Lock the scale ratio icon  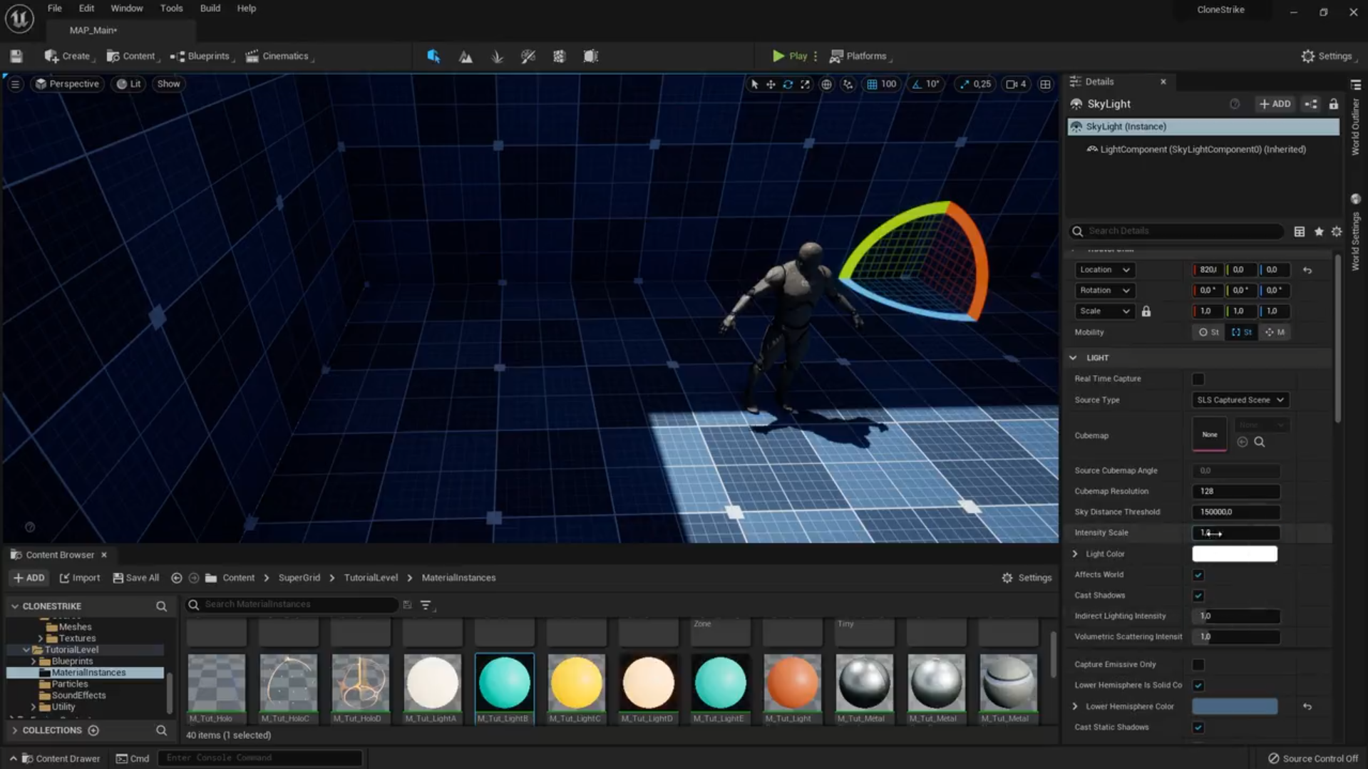coord(1146,311)
